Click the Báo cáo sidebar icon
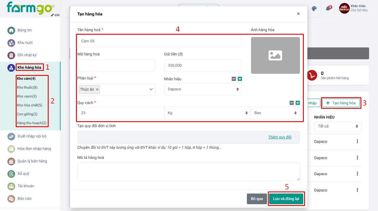This screenshot has width=378, height=211. click(11, 199)
